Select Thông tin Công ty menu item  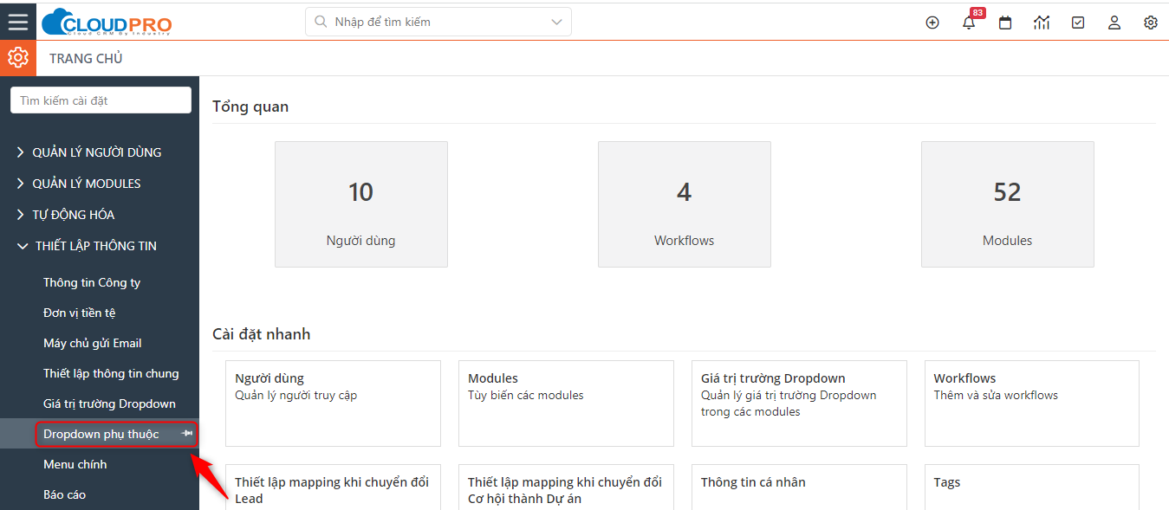92,282
